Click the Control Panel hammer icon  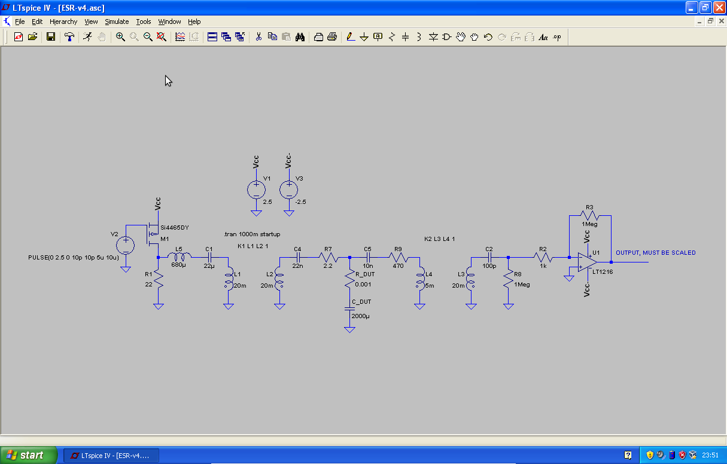click(x=69, y=37)
